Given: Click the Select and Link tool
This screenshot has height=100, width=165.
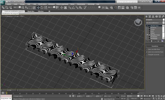Looking at the screenshot, I should click(3, 7).
